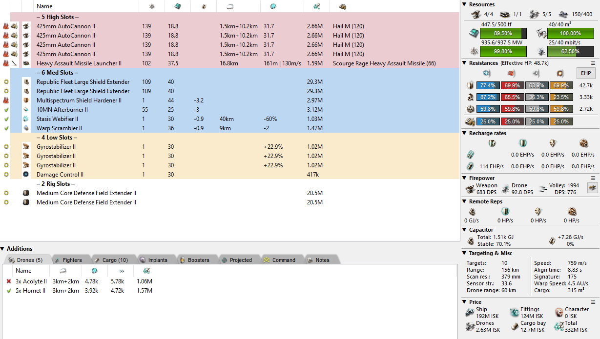
Task: Collapse the Additions panel
Action: [3, 249]
